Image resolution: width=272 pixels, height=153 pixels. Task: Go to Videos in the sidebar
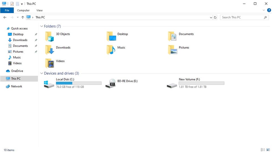tap(17, 63)
